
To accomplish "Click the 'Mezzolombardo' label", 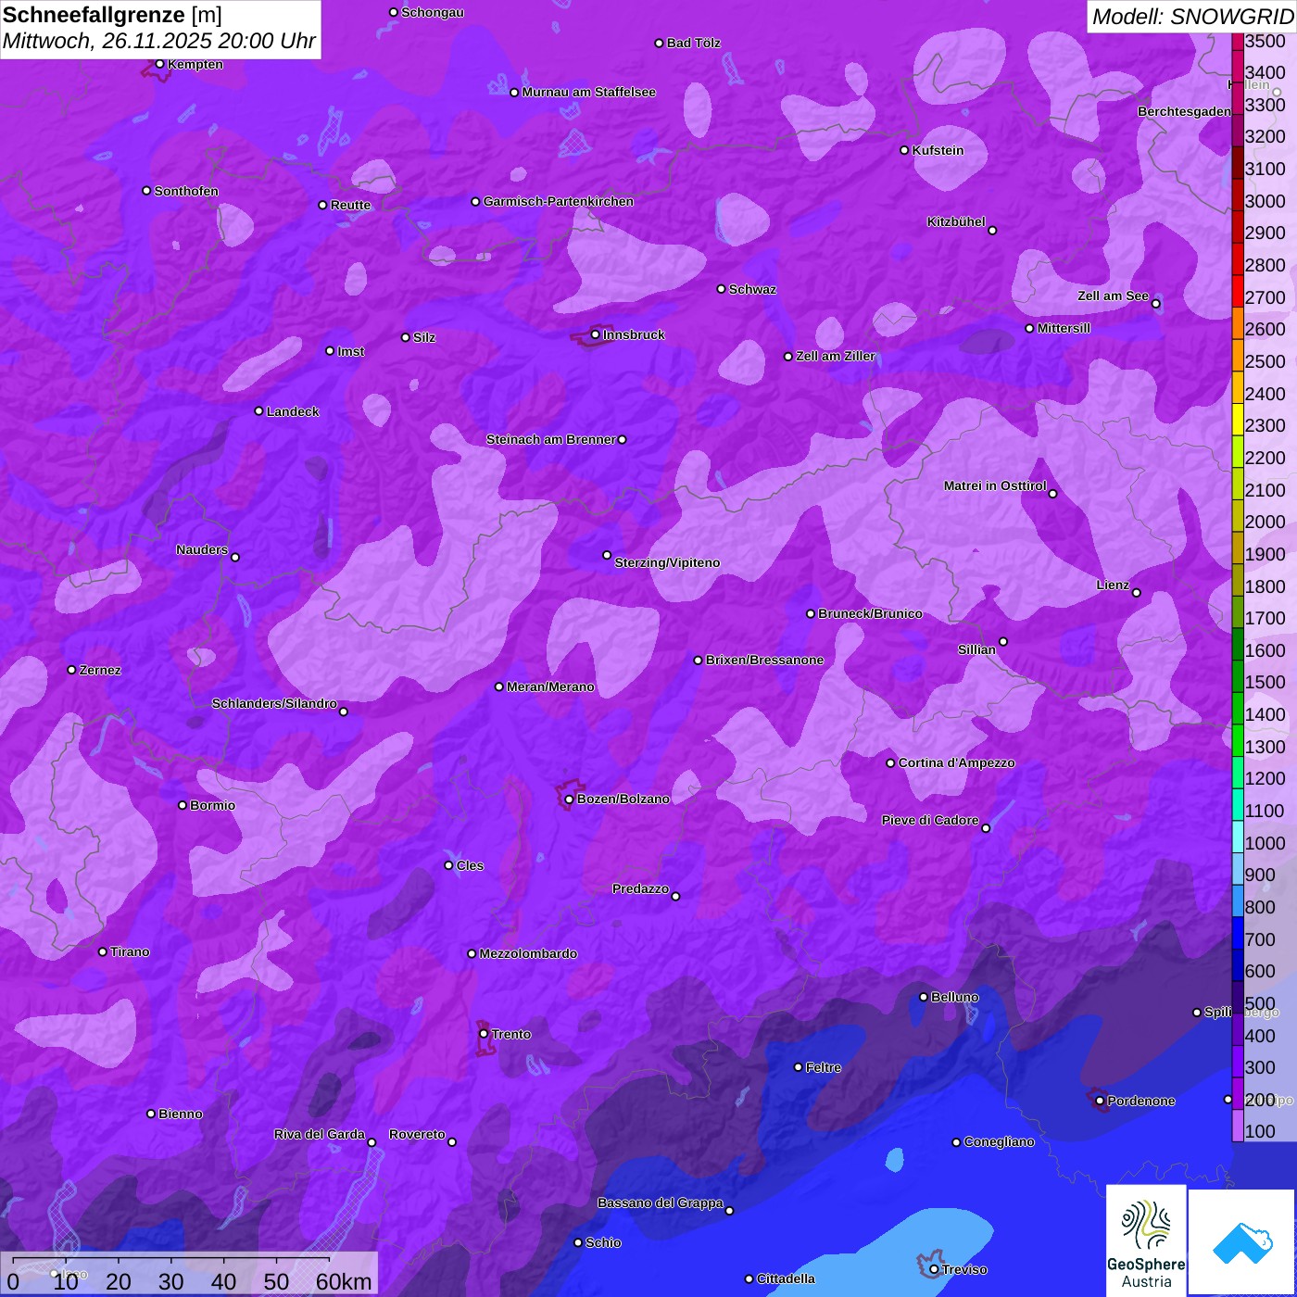I will pos(528,953).
